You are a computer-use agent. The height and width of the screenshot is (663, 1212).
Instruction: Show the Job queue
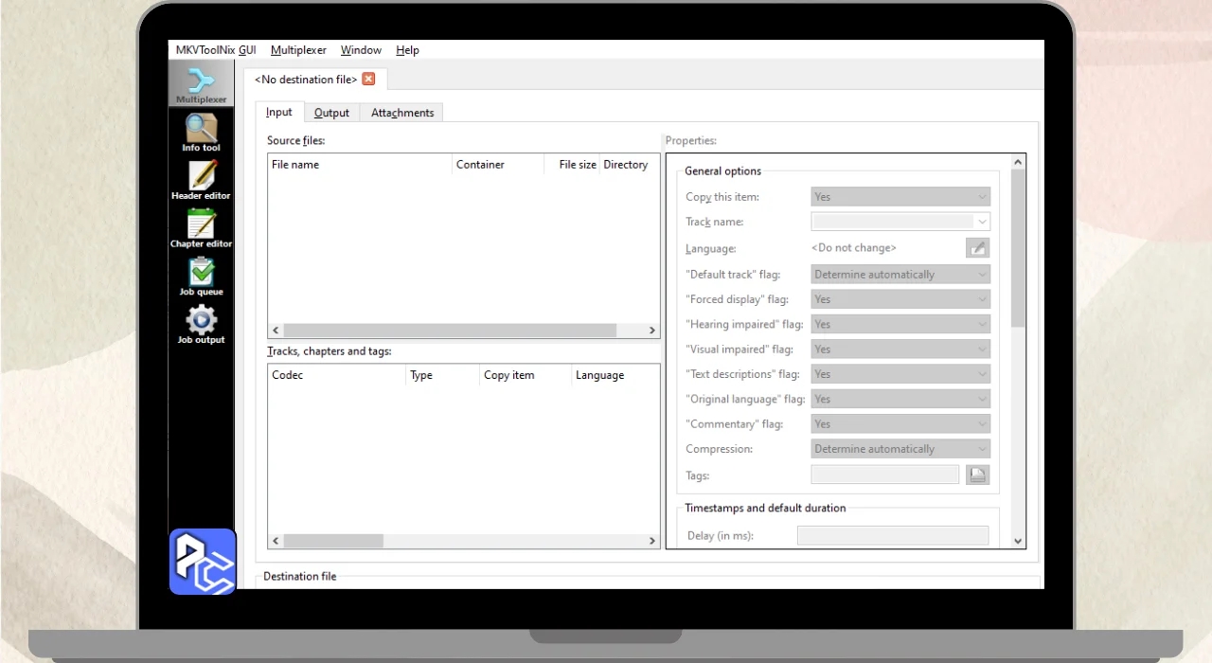201,277
